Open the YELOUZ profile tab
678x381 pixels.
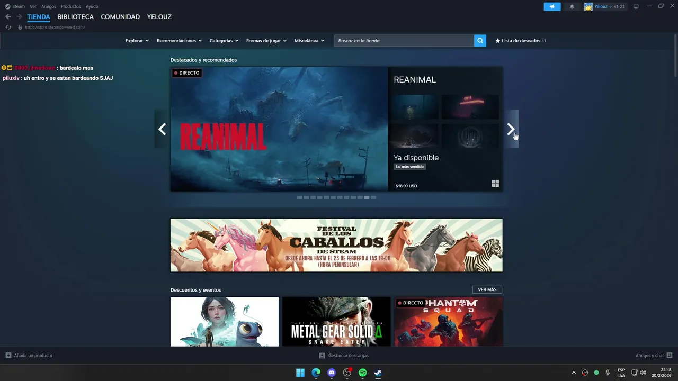[x=159, y=17]
